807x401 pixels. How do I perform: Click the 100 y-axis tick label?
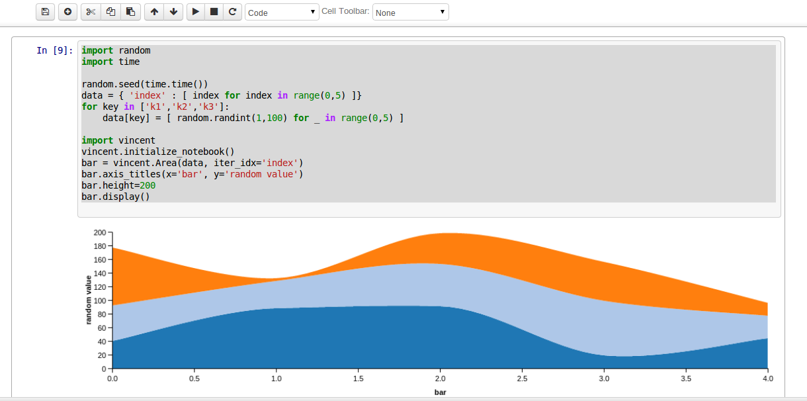100,300
